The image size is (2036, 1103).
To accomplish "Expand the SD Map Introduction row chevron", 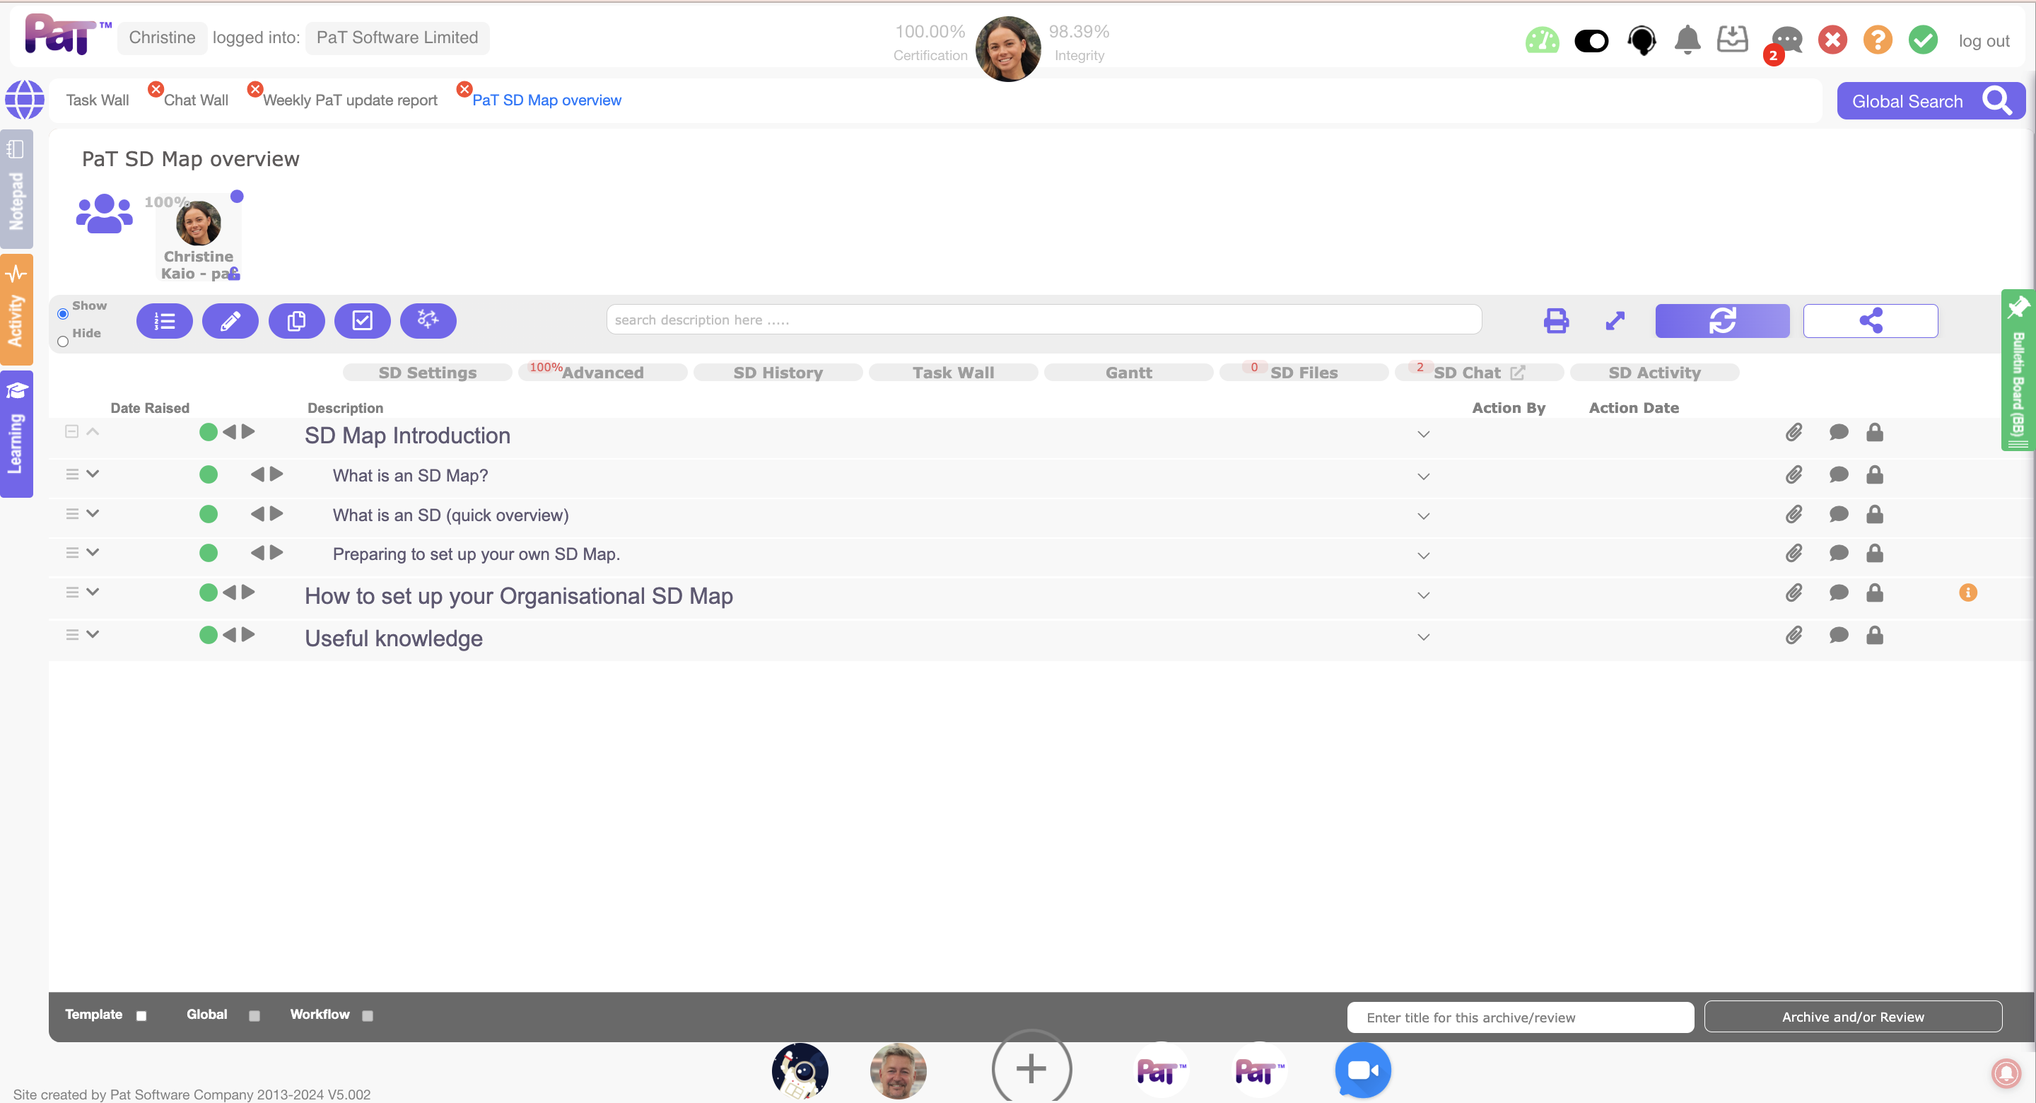I will pyautogui.click(x=1422, y=434).
